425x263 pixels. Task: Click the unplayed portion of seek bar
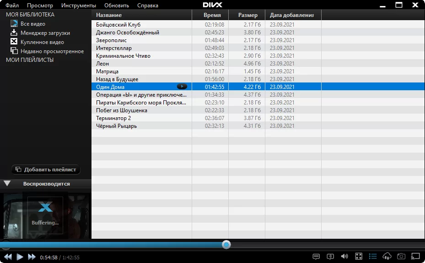328,245
